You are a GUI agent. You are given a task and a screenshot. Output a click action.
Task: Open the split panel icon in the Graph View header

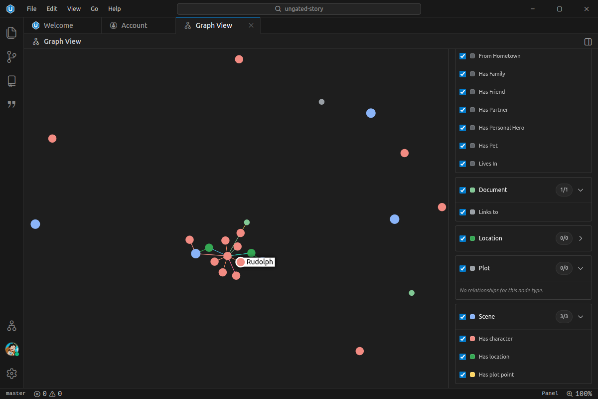click(x=588, y=42)
